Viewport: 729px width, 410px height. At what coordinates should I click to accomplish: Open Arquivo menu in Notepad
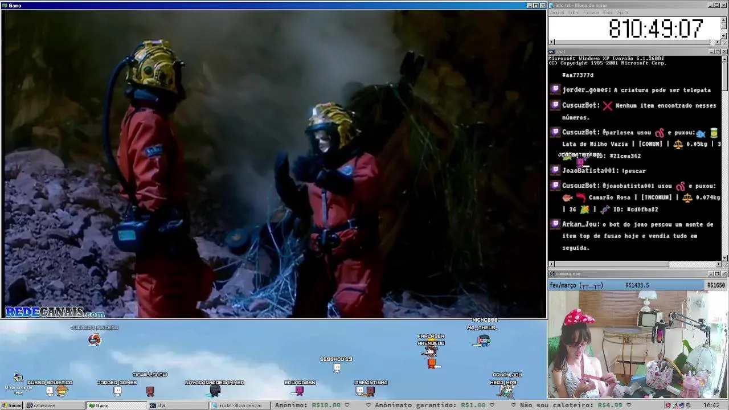pyautogui.click(x=558, y=13)
